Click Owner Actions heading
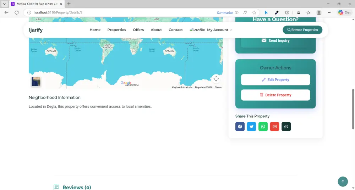The width and height of the screenshot is (355, 190). [275, 68]
